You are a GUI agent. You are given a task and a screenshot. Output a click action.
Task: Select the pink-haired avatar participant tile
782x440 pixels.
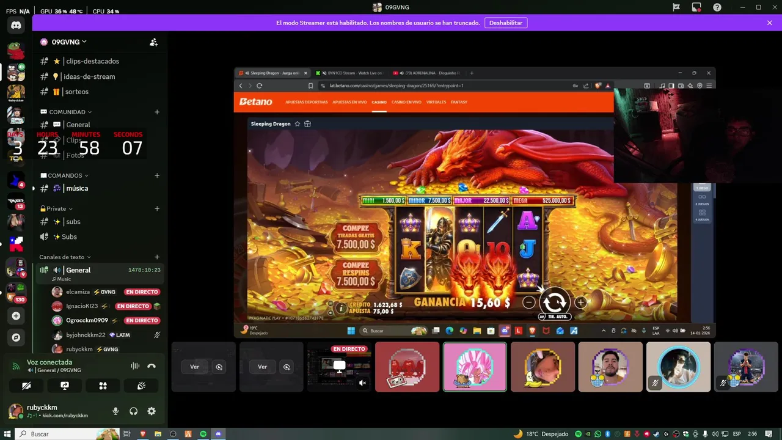coord(475,367)
